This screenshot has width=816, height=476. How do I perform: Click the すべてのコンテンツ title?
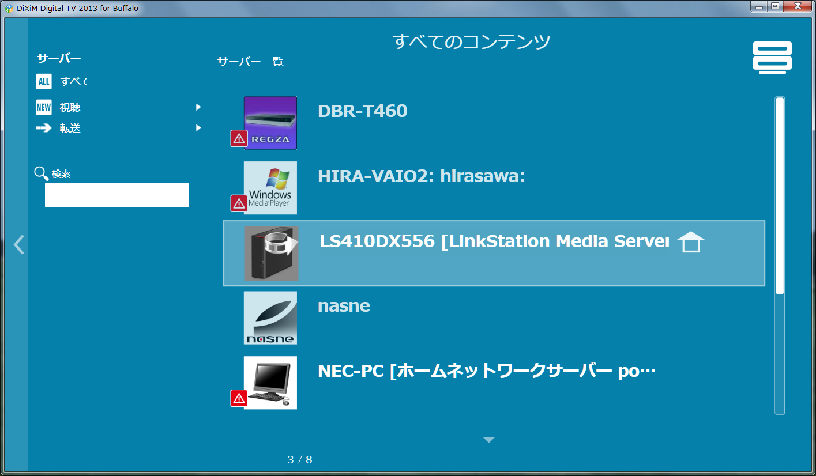click(x=472, y=41)
